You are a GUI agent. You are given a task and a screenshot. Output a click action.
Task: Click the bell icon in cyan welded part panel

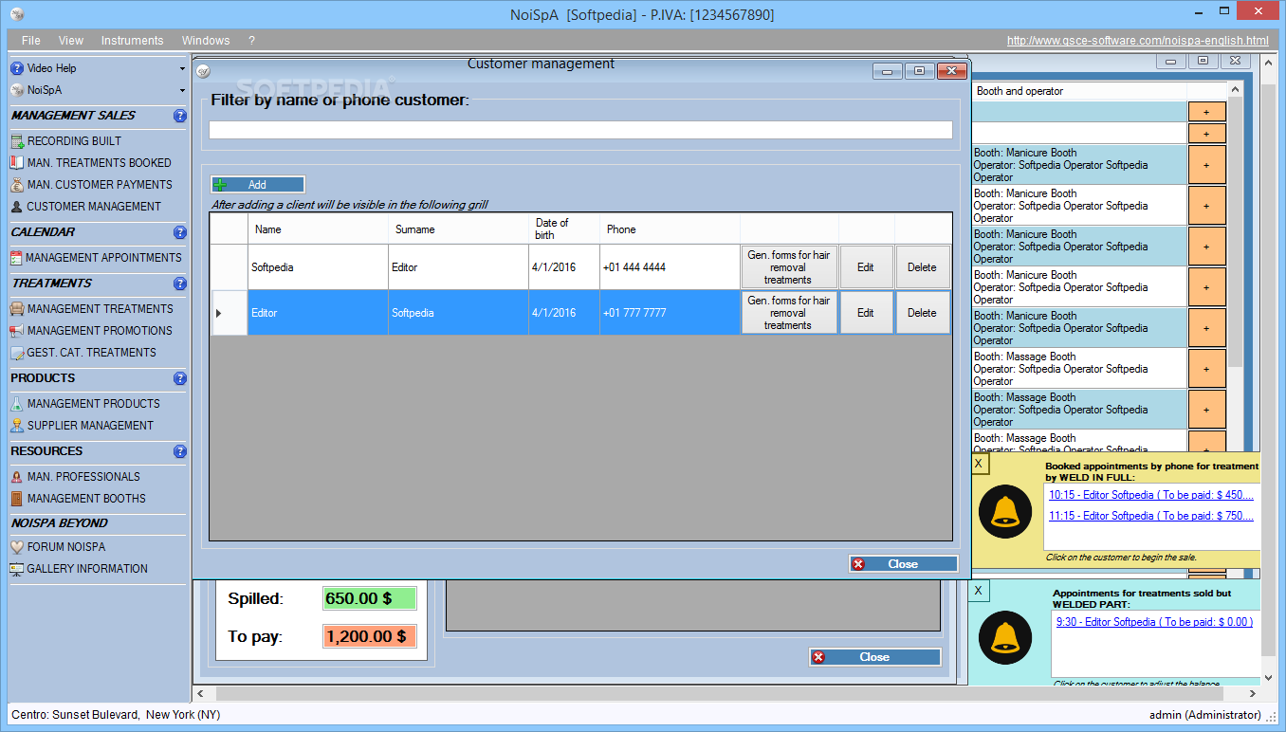tap(1005, 637)
